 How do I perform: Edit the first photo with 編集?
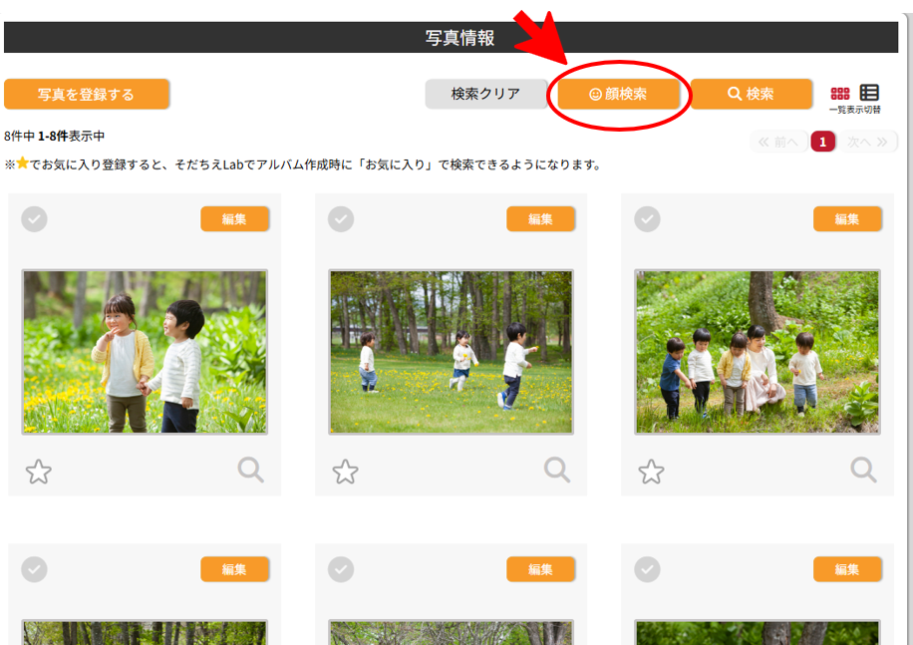click(x=234, y=219)
